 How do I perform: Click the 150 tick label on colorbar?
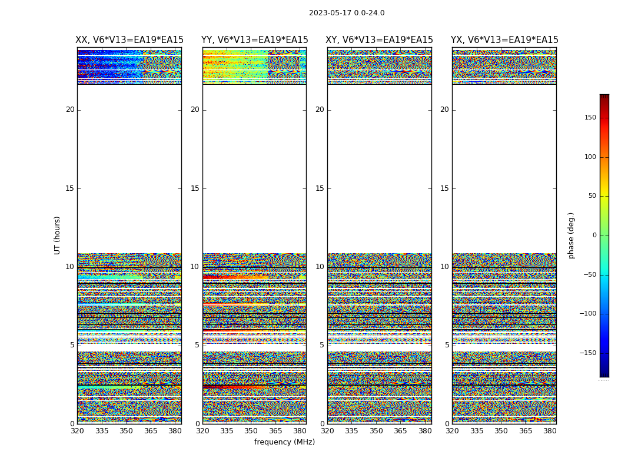click(590, 117)
